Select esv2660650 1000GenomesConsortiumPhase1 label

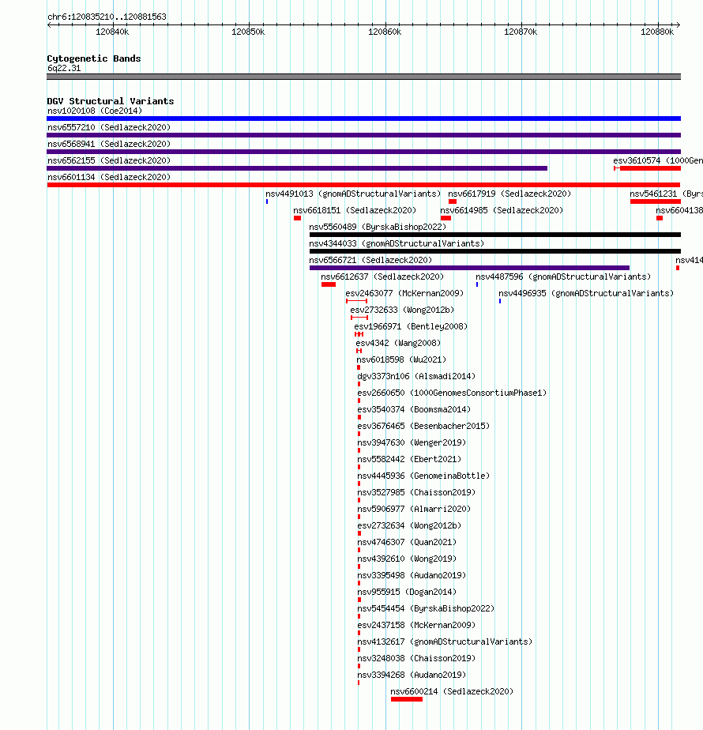pos(452,393)
